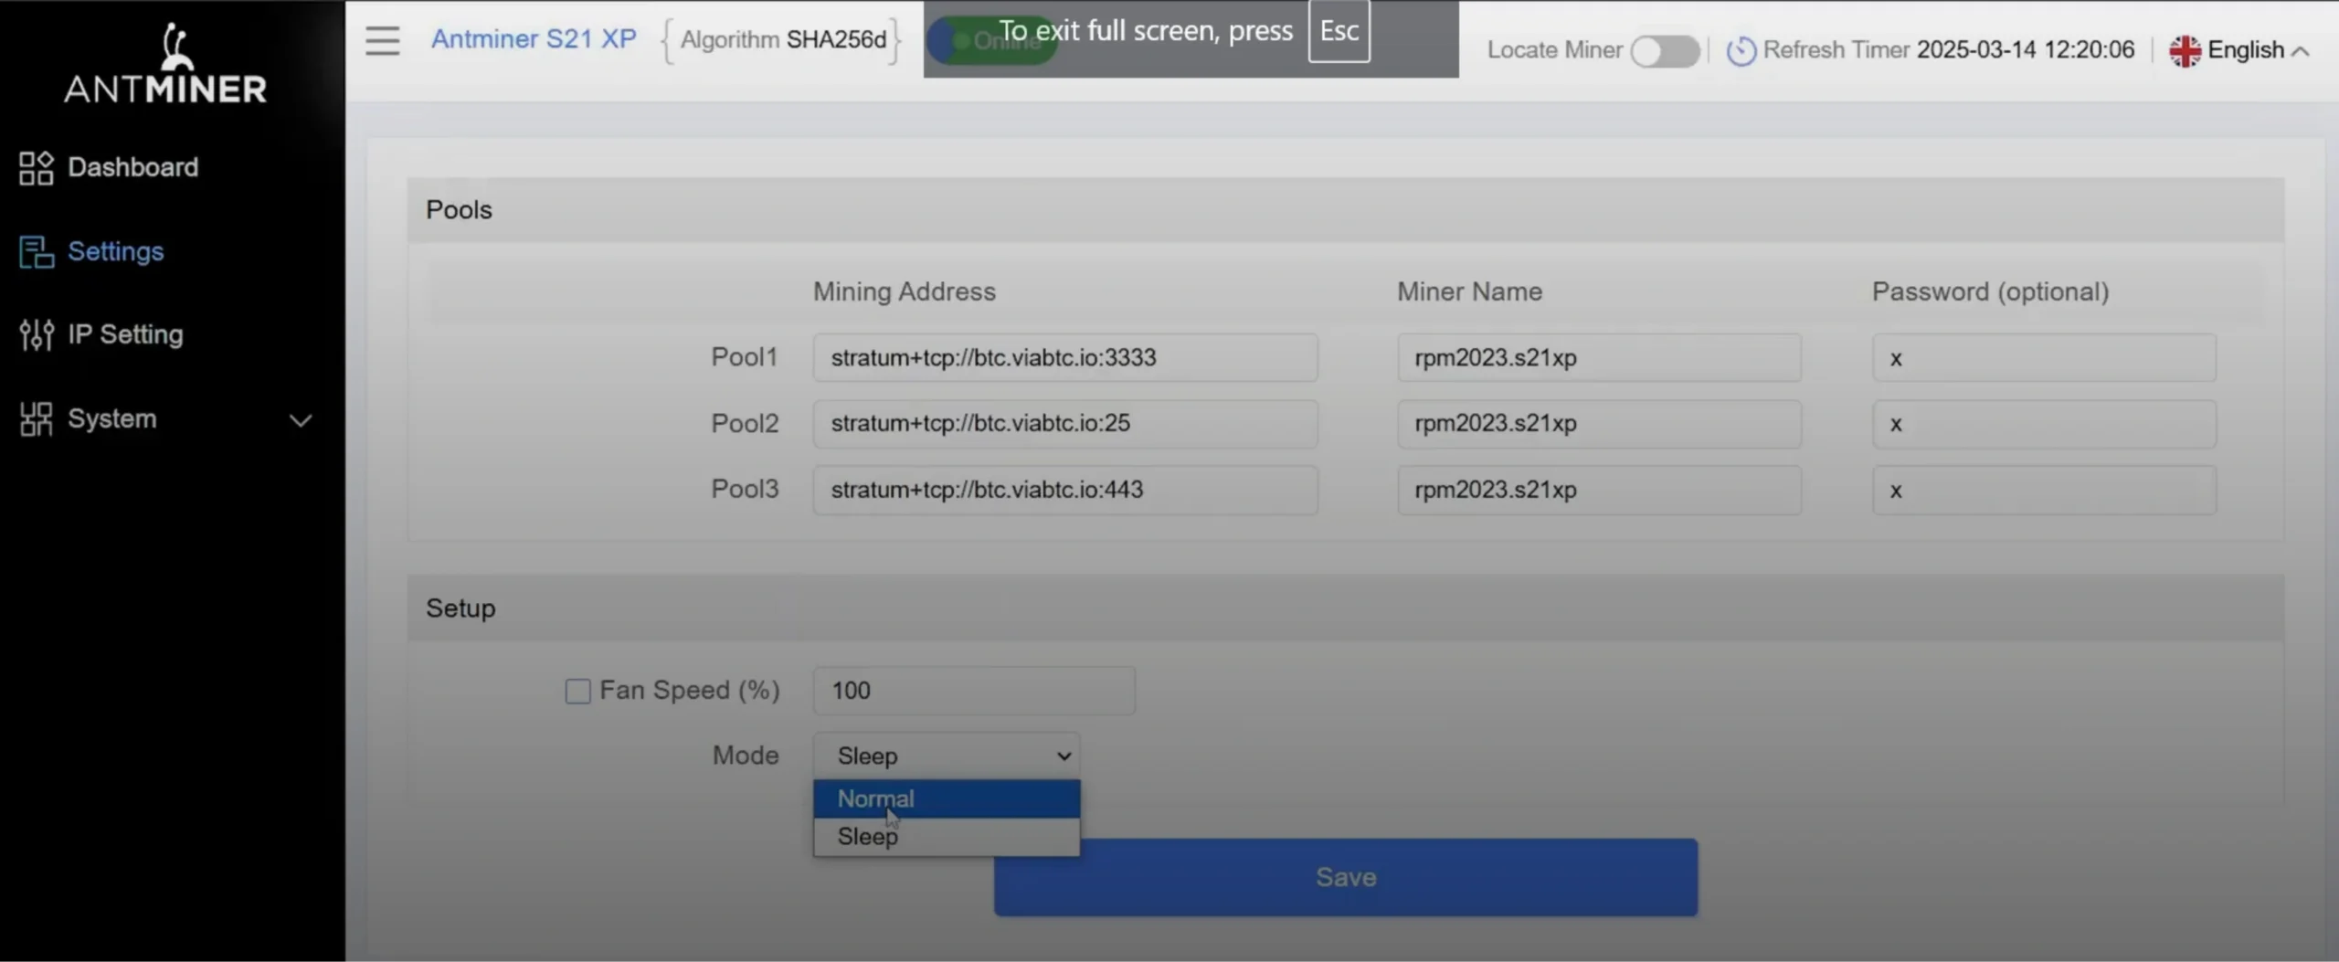Click the Refresh Timer timestamp 2025-03-14 12:20:06
Viewport: 2339px width, 962px height.
tap(2026, 49)
